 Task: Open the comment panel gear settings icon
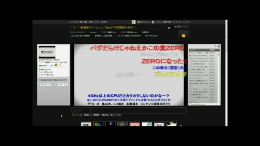pos(219,46)
